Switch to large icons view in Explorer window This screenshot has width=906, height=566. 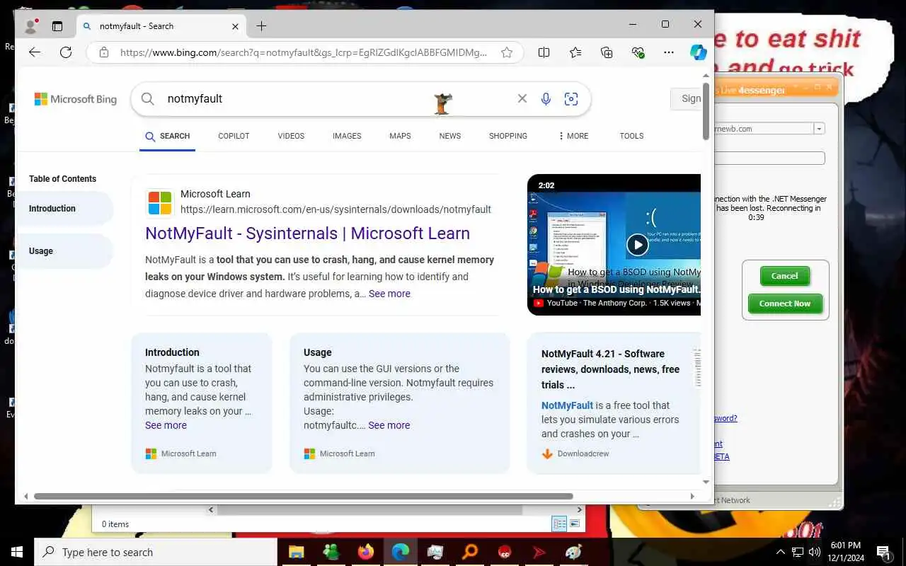[575, 524]
